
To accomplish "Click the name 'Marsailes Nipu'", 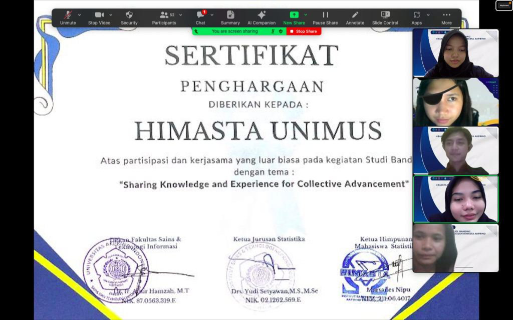I will [388, 289].
